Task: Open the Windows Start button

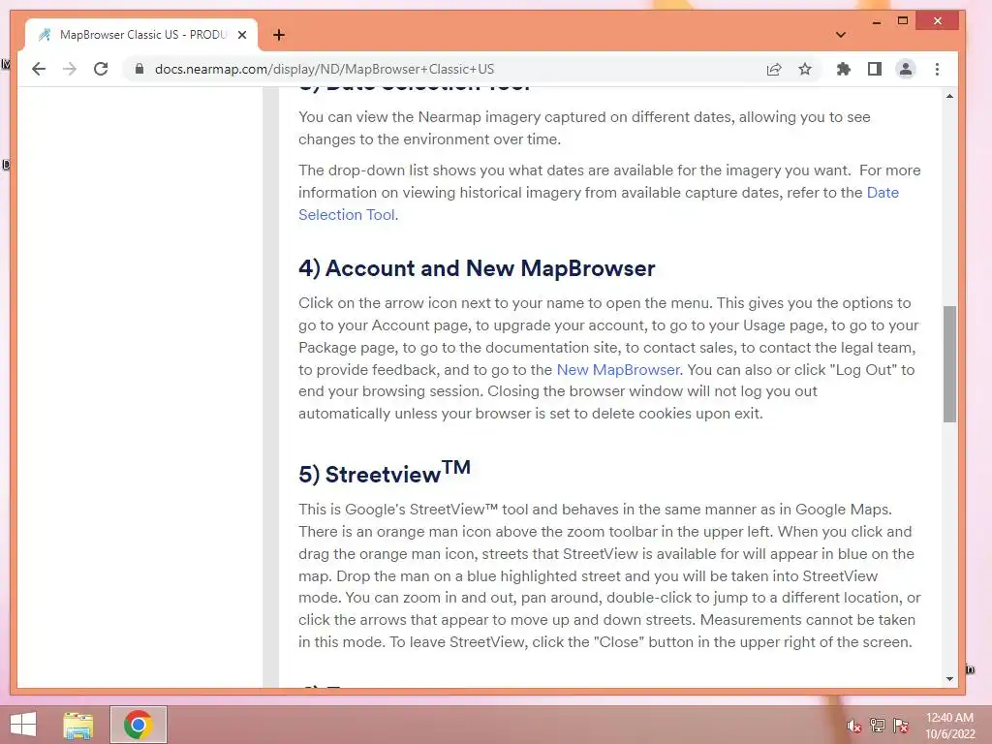Action: [23, 725]
